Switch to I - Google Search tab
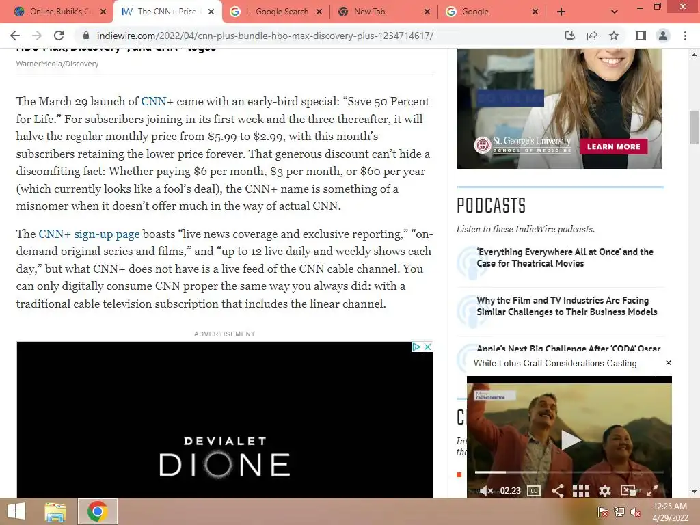 [277, 12]
